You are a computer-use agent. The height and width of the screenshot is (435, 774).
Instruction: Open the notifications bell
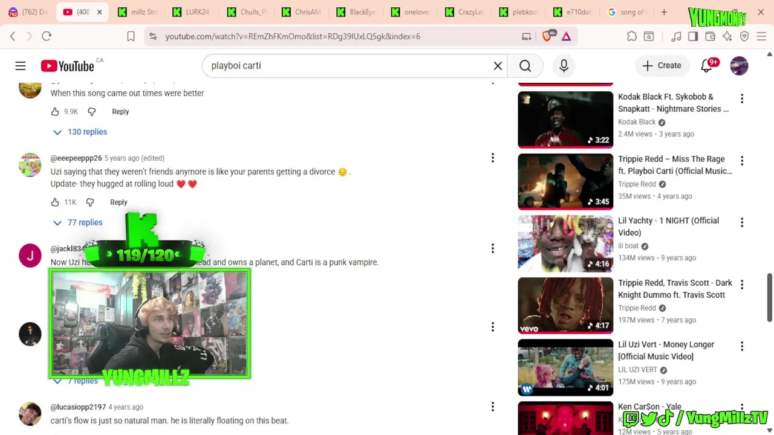[706, 66]
